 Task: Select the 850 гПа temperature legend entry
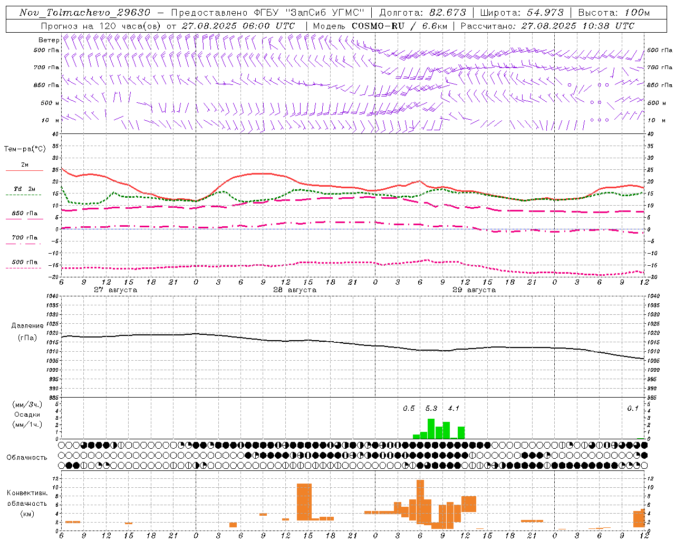tap(25, 214)
